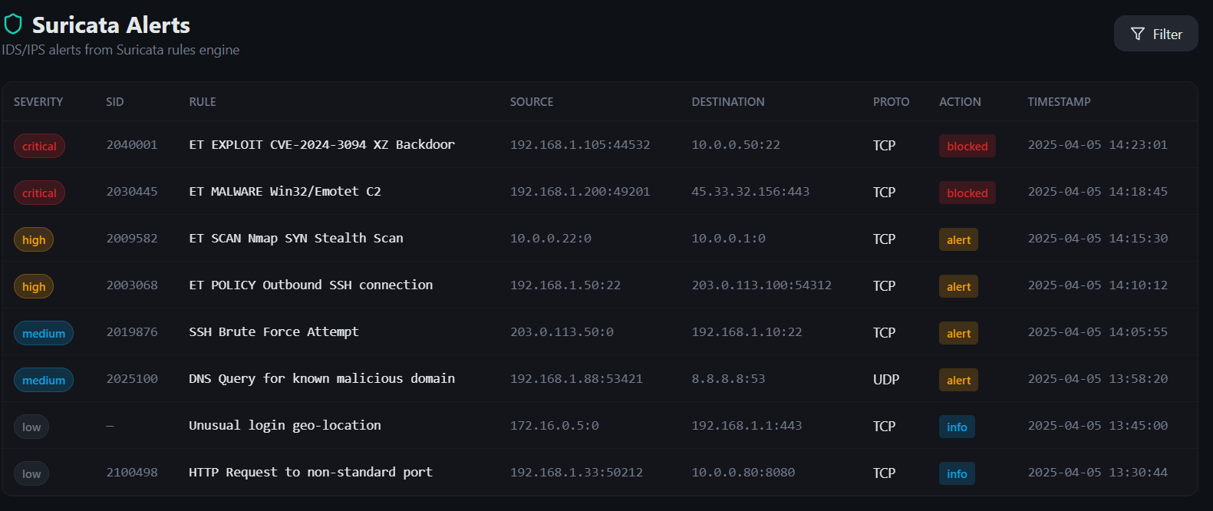
Task: Select SID 2019876
Action: (132, 331)
